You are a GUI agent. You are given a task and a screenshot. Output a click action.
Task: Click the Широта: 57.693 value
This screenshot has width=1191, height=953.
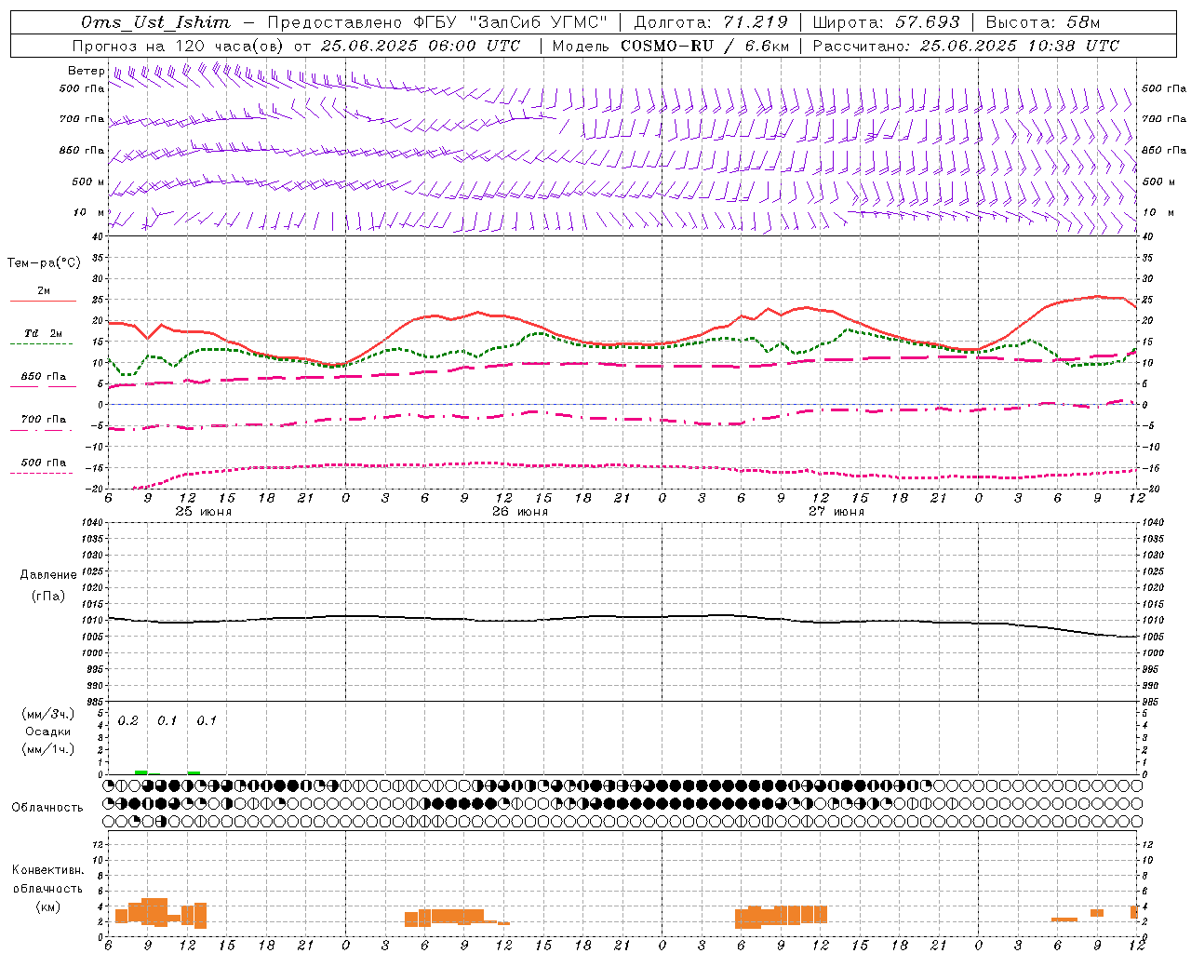click(888, 22)
